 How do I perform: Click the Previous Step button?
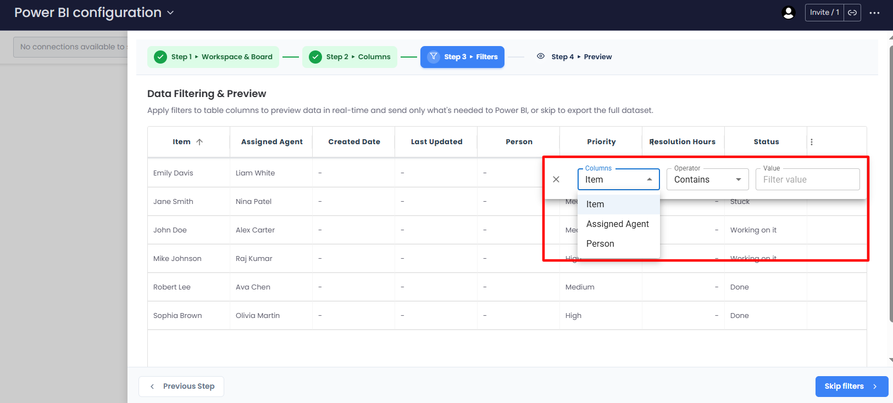pyautogui.click(x=181, y=387)
